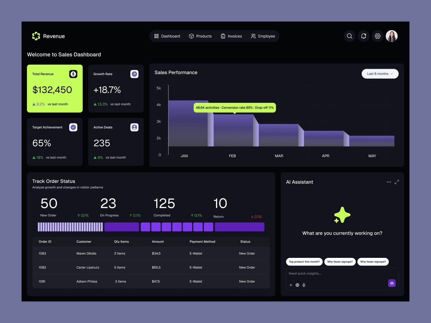Click customer name Adison Philips
This screenshot has width=431, height=323.
point(87,282)
